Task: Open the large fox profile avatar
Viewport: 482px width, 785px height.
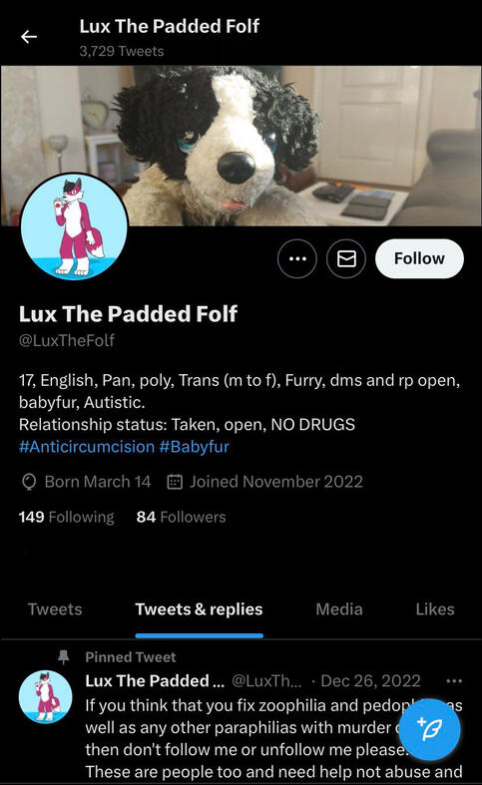Action: (74, 226)
